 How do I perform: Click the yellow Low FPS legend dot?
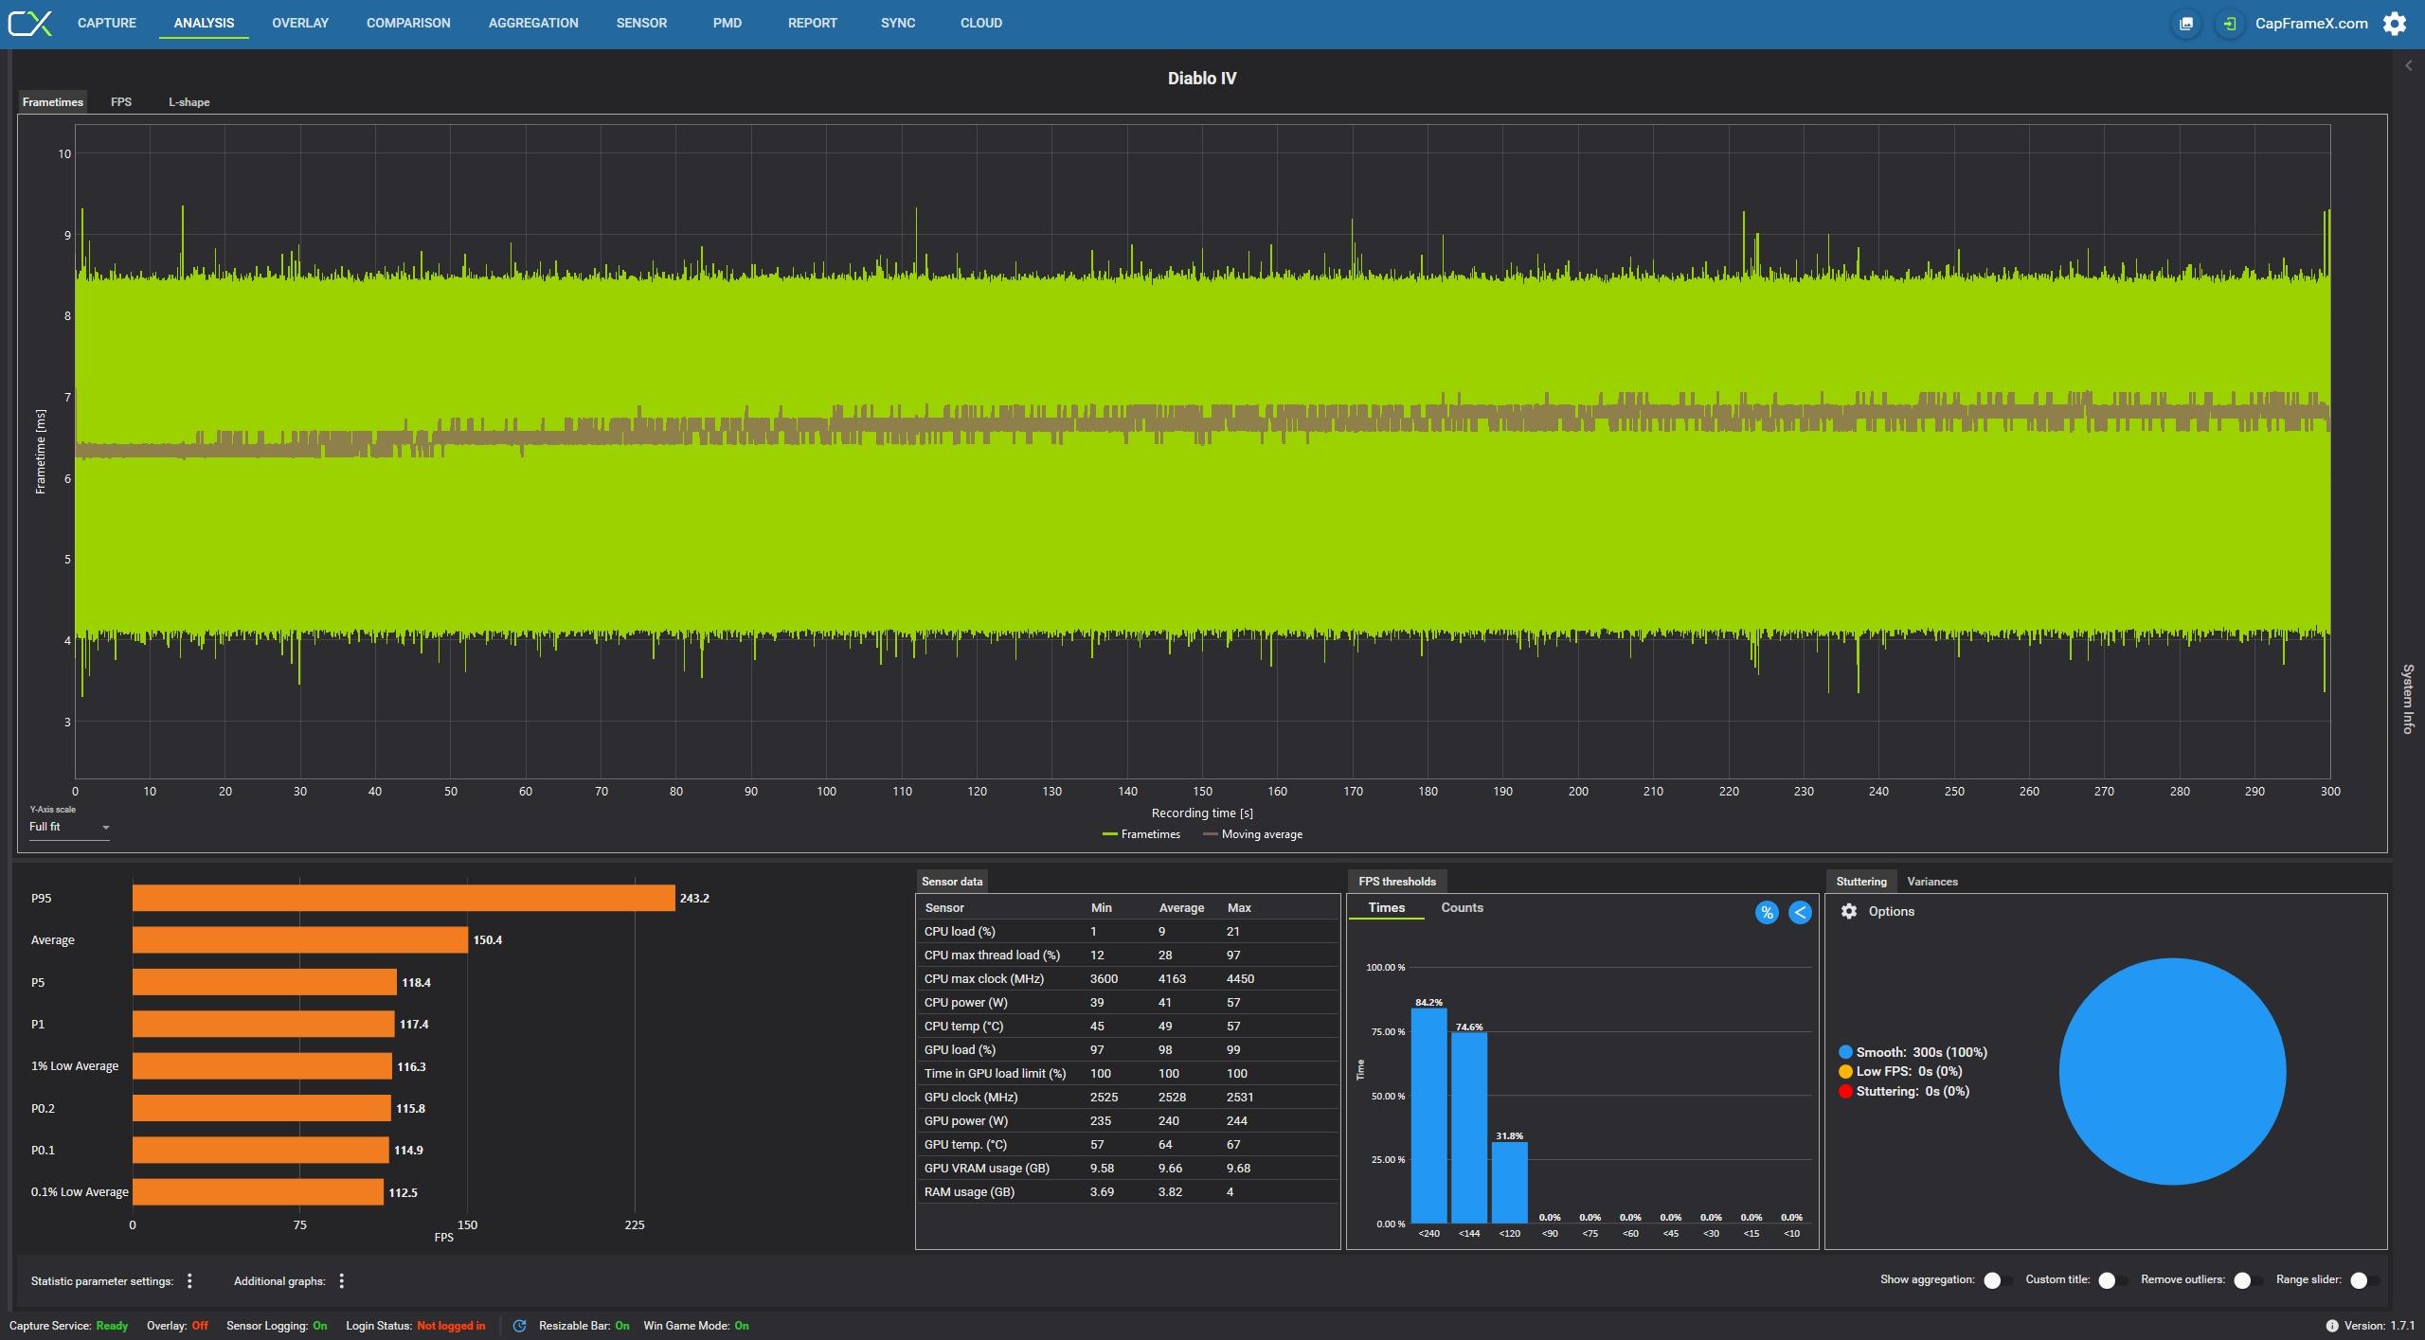click(x=1845, y=1072)
